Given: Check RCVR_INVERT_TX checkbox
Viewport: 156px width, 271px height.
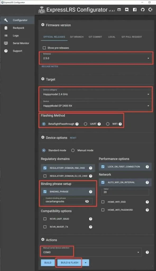Looking at the screenshot, I should 45,227.
